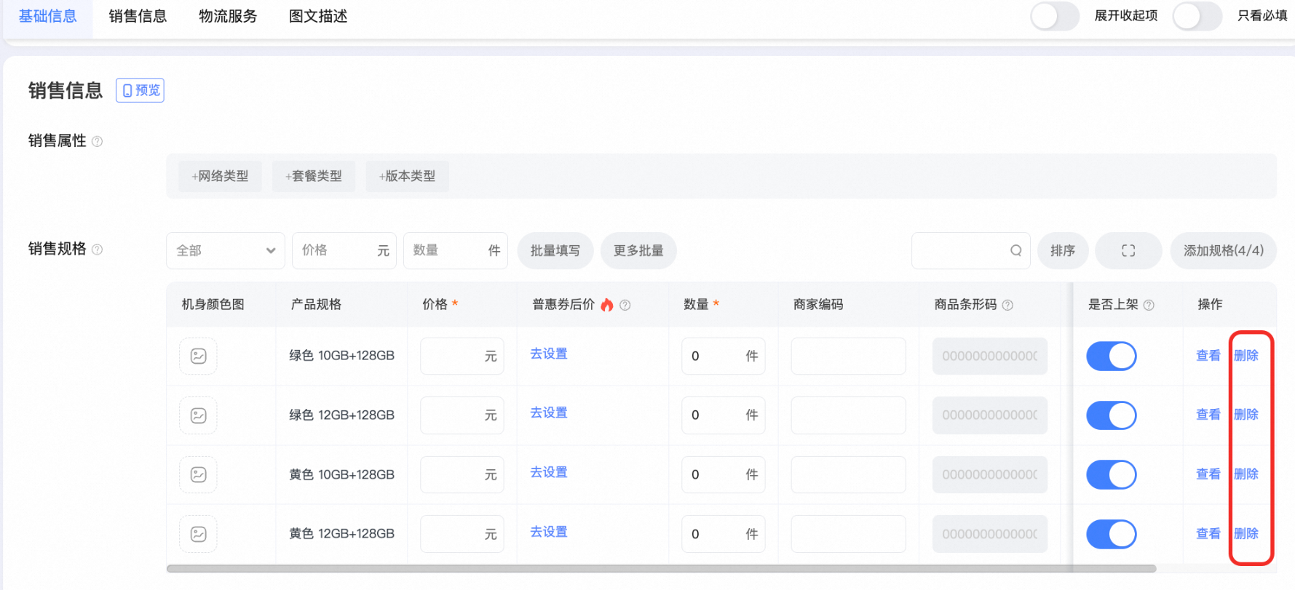
Task: Focus 商品条形码 field for 黄色 12GB+128GB
Action: [x=990, y=534]
